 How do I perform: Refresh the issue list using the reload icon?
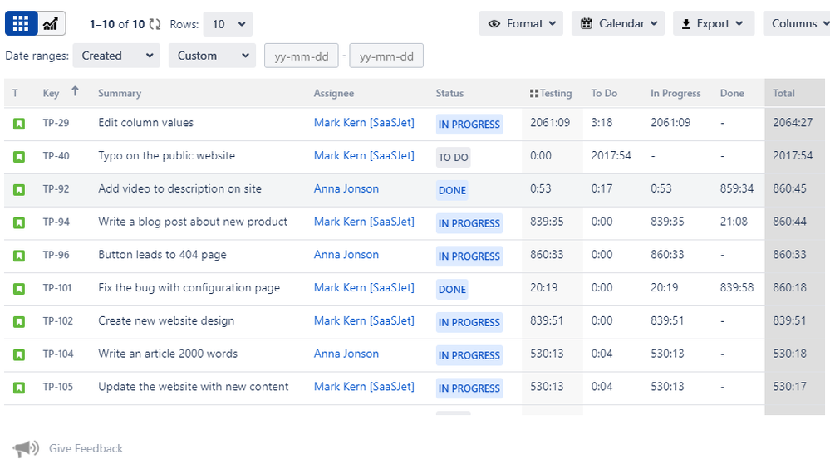[x=155, y=24]
